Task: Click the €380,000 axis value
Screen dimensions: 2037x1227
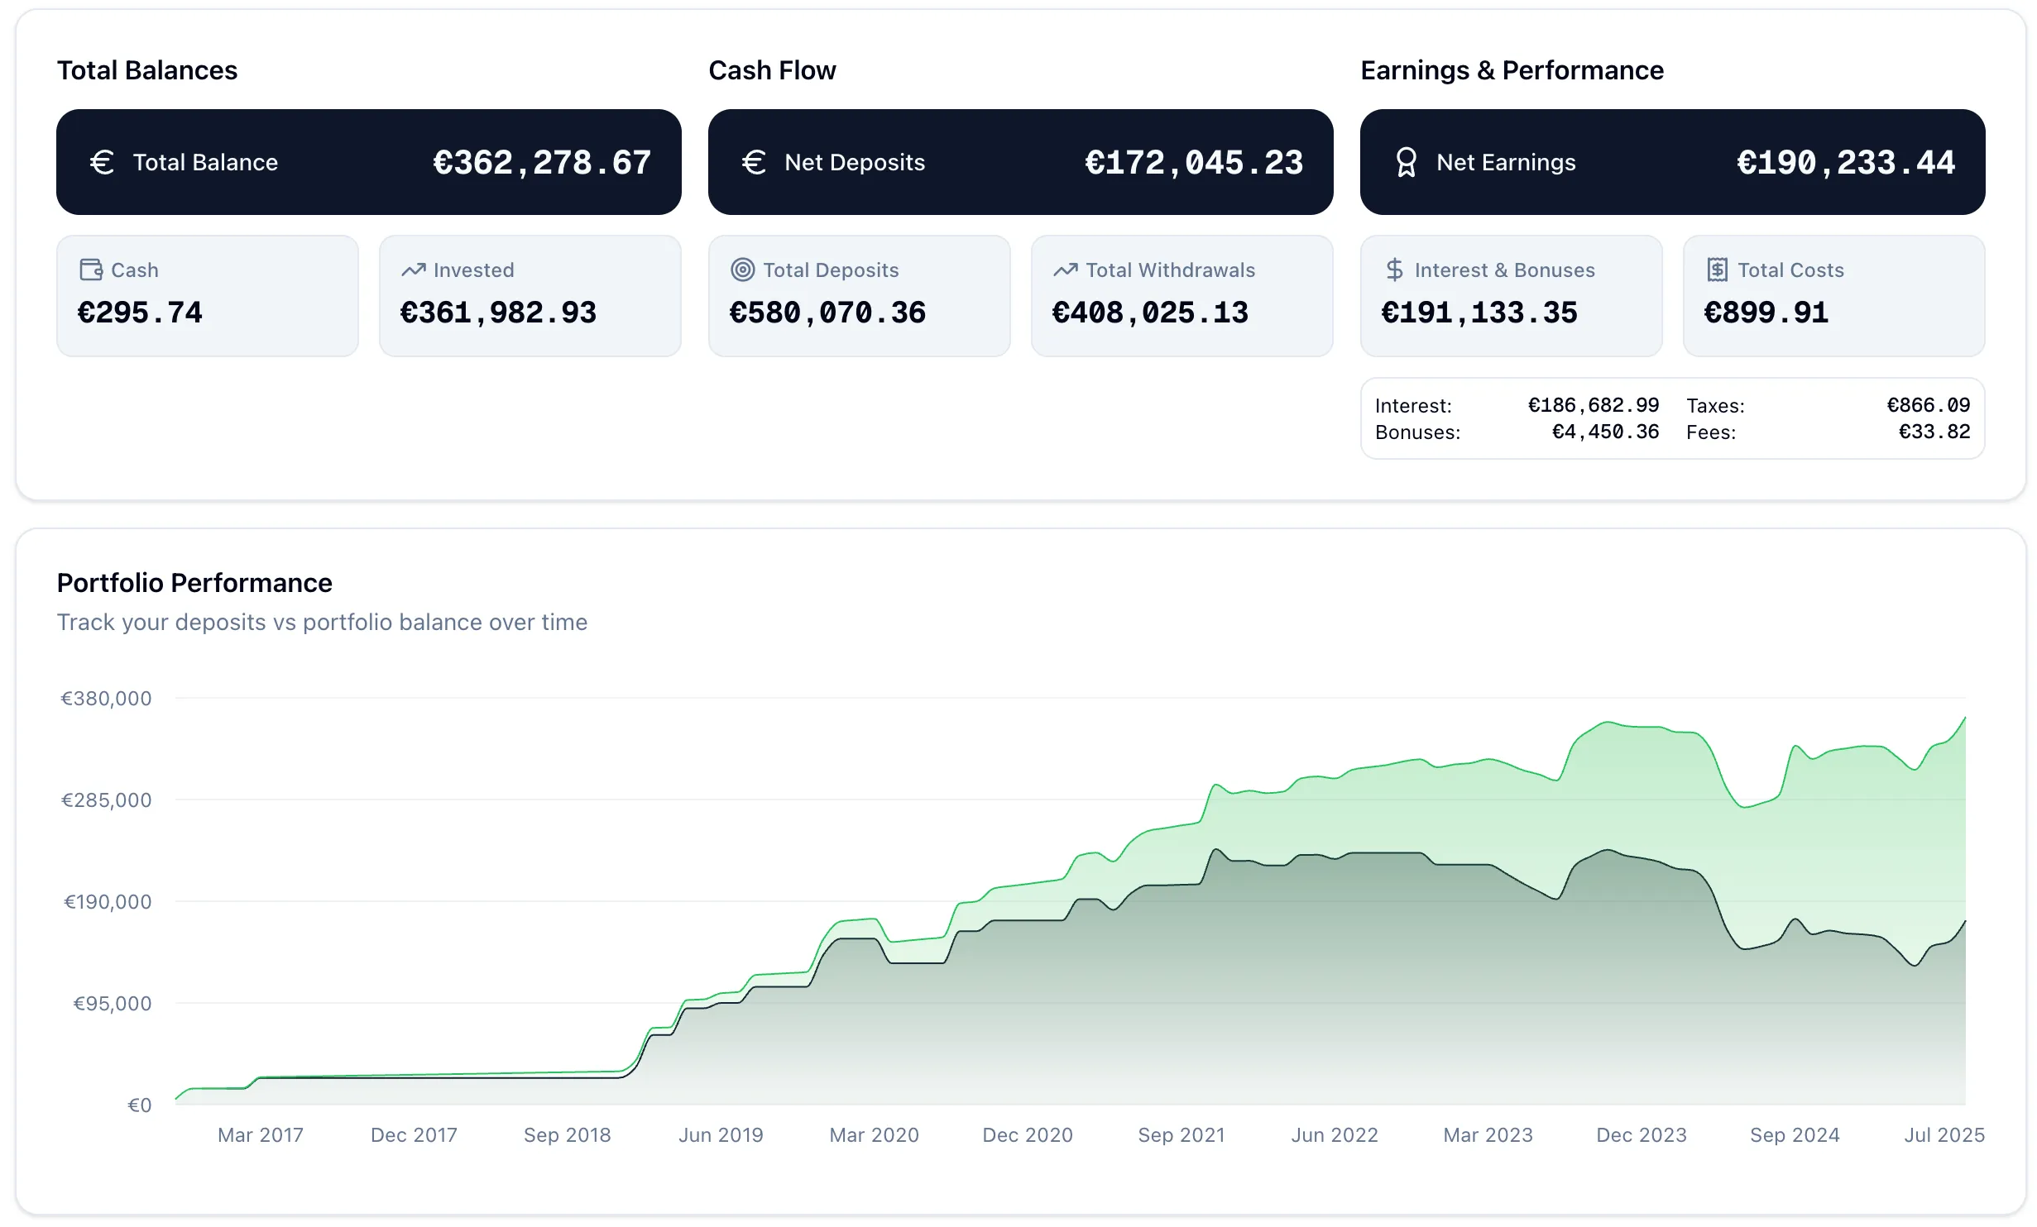Action: [x=106, y=697]
